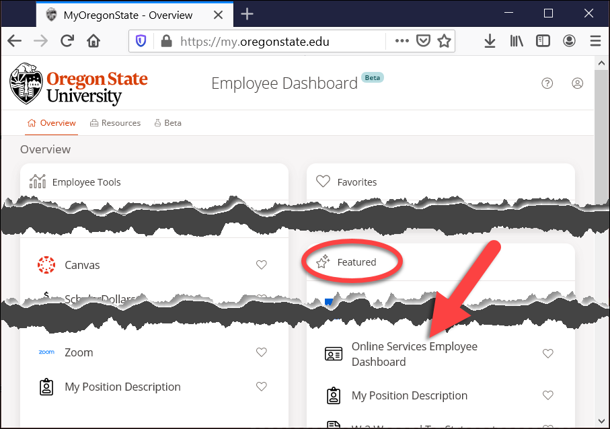The width and height of the screenshot is (610, 429).
Task: Open page actions three-dot menu
Action: pyautogui.click(x=402, y=40)
